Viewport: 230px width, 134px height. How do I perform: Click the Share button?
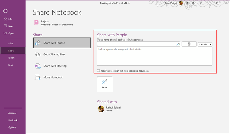[x=105, y=84]
